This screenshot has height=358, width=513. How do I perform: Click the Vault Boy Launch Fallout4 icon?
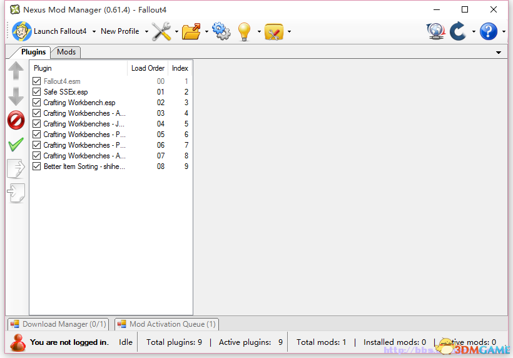22,31
